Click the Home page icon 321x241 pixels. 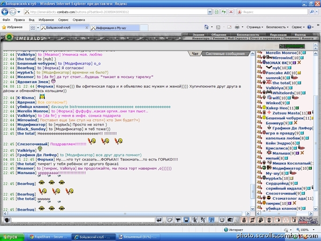coord(207,27)
